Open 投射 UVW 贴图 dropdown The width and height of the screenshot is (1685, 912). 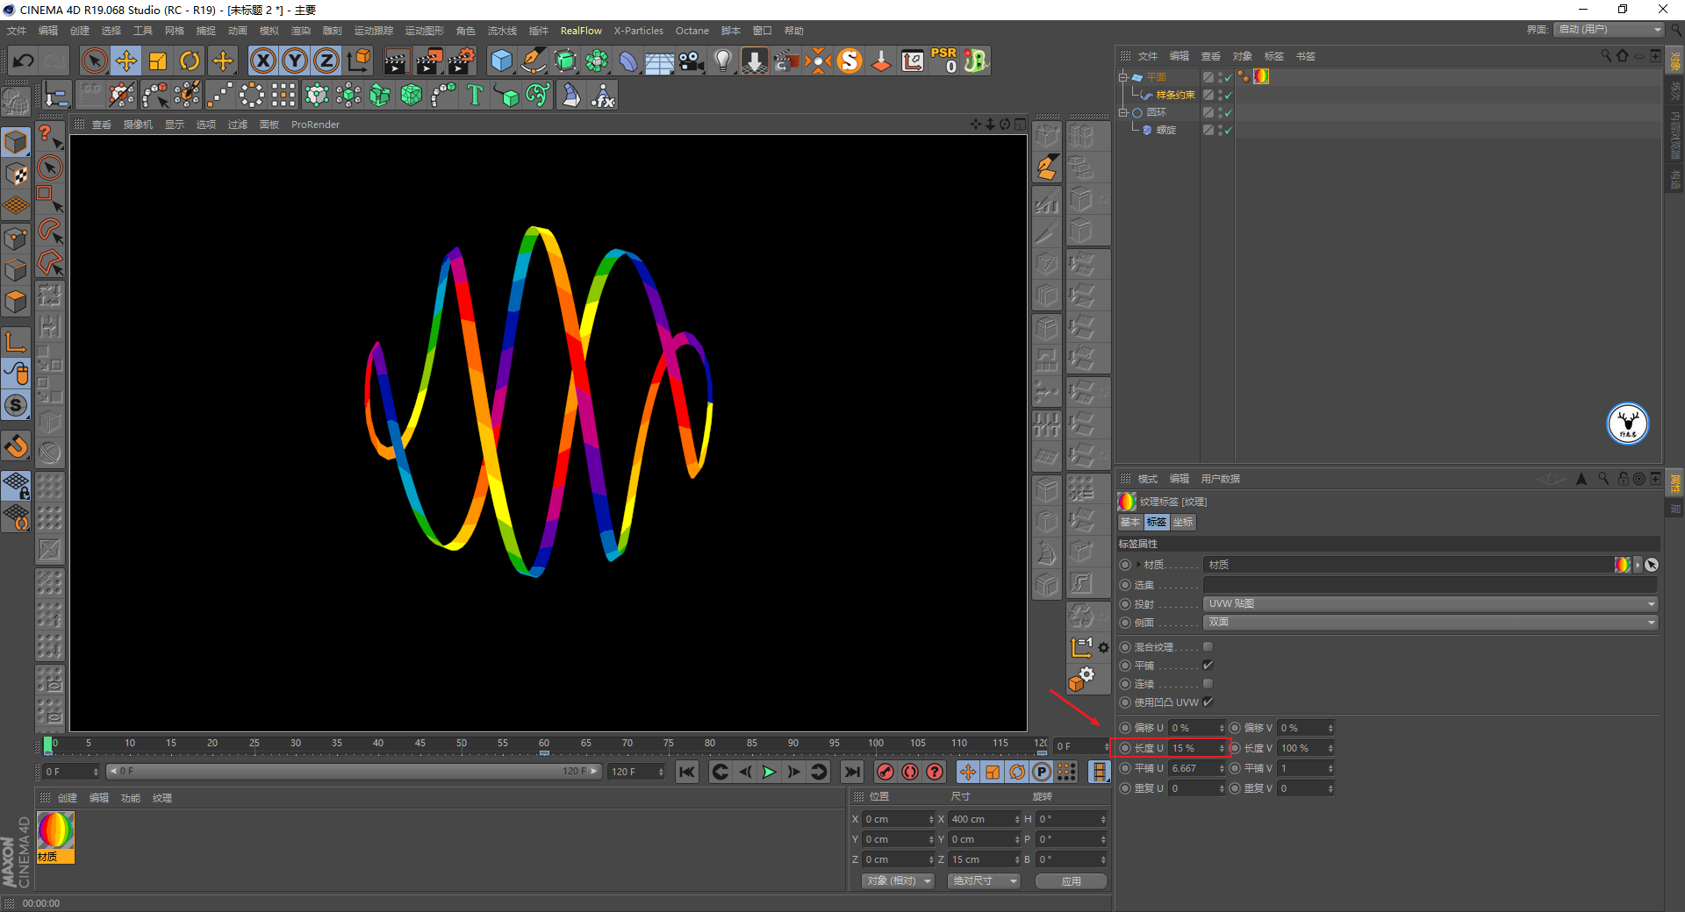click(x=1430, y=603)
